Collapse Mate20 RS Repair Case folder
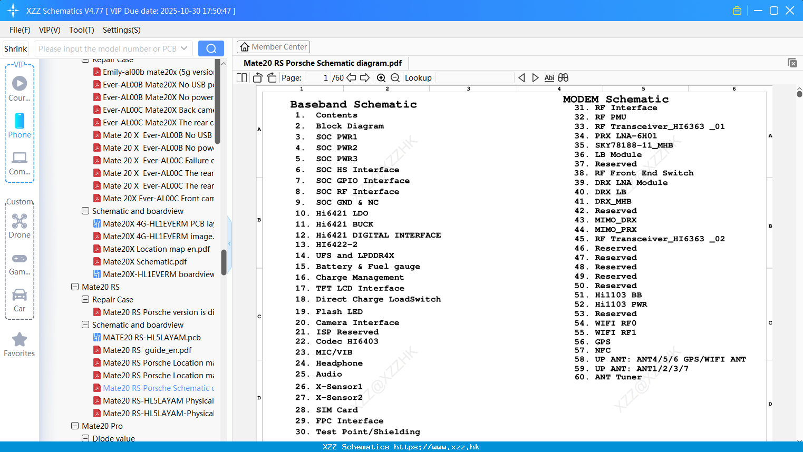The width and height of the screenshot is (803, 452). (85, 299)
